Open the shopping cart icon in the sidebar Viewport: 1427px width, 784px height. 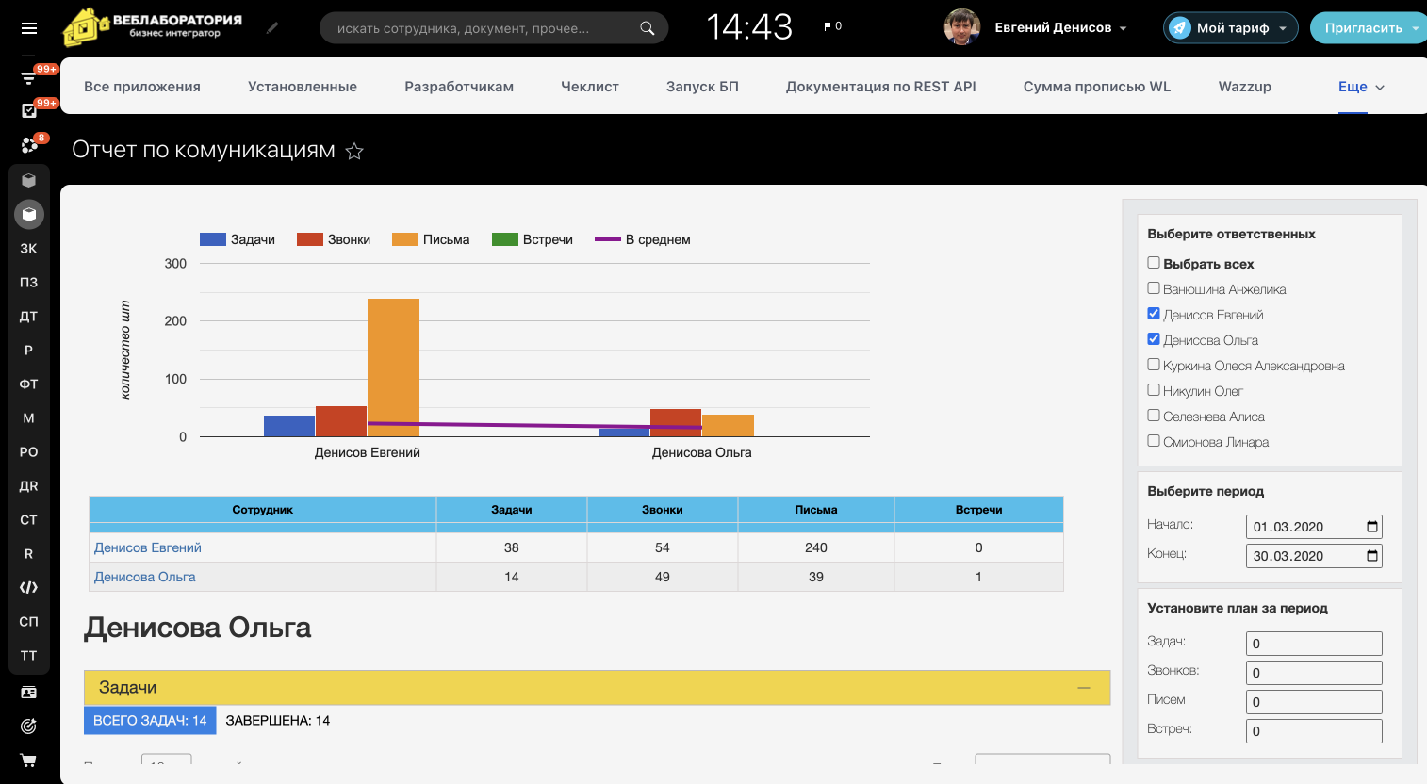pos(28,759)
